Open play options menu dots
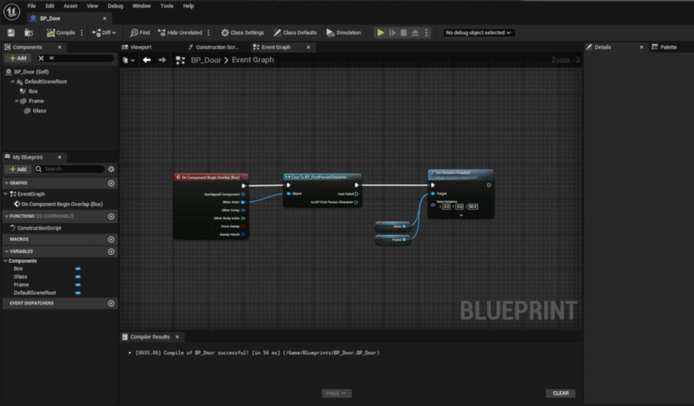The width and height of the screenshot is (694, 406). pyautogui.click(x=426, y=33)
